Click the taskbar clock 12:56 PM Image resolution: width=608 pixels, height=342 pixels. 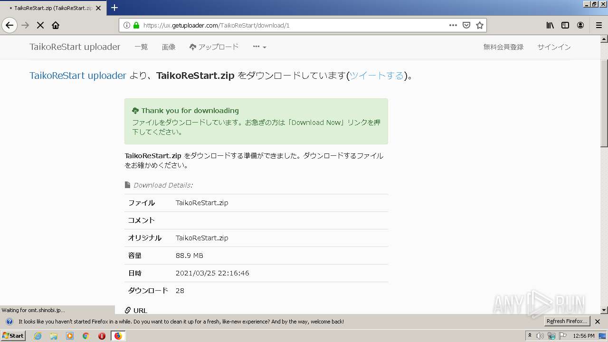[584, 336]
